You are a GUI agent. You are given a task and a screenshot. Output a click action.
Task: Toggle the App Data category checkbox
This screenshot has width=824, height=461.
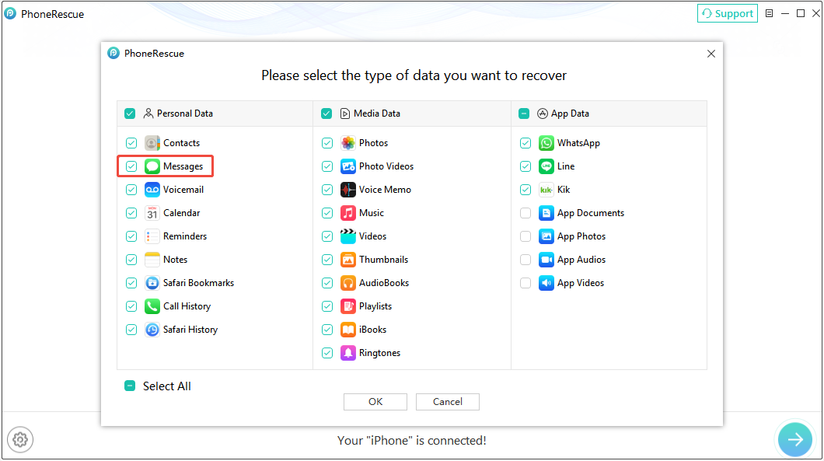tap(524, 114)
